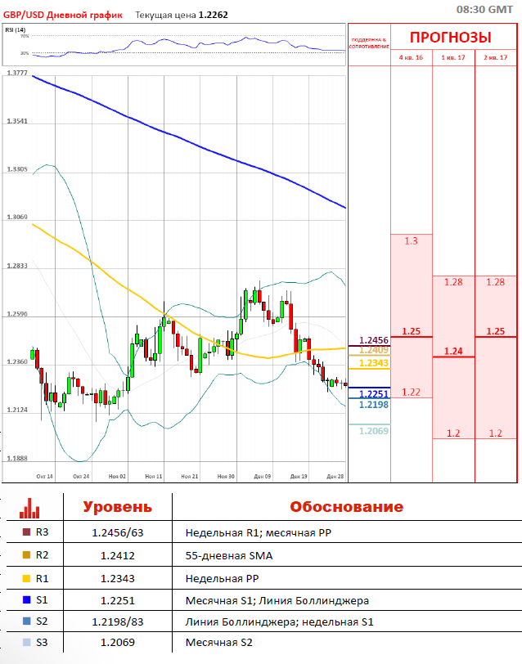The height and width of the screenshot is (664, 522).
Task: Click the R2 orange color square
Action: 26,554
